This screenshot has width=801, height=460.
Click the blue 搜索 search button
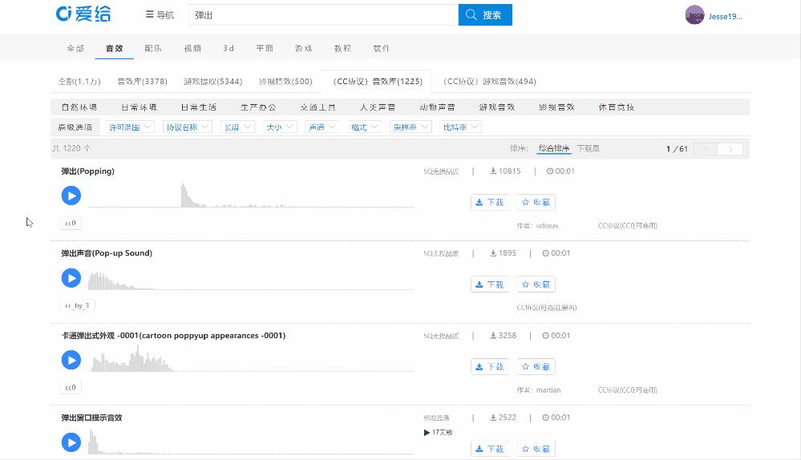[x=485, y=14]
